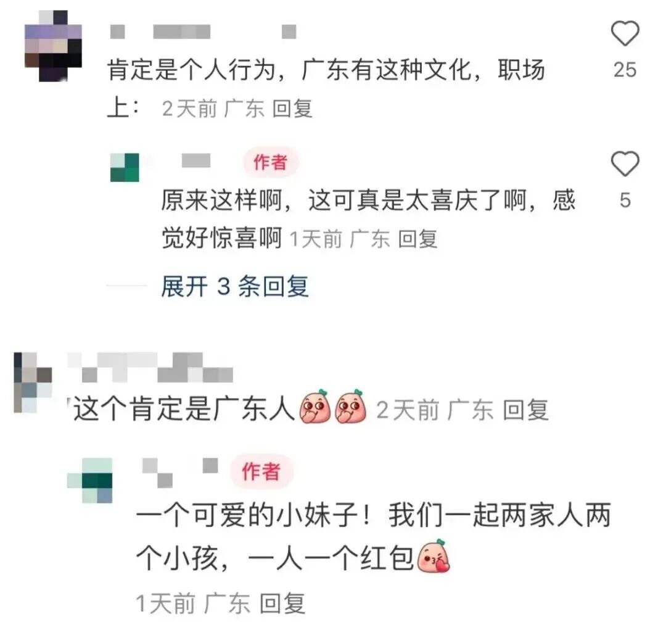Like the comment with 25 likes
The width and height of the screenshot is (666, 633).
[625, 33]
